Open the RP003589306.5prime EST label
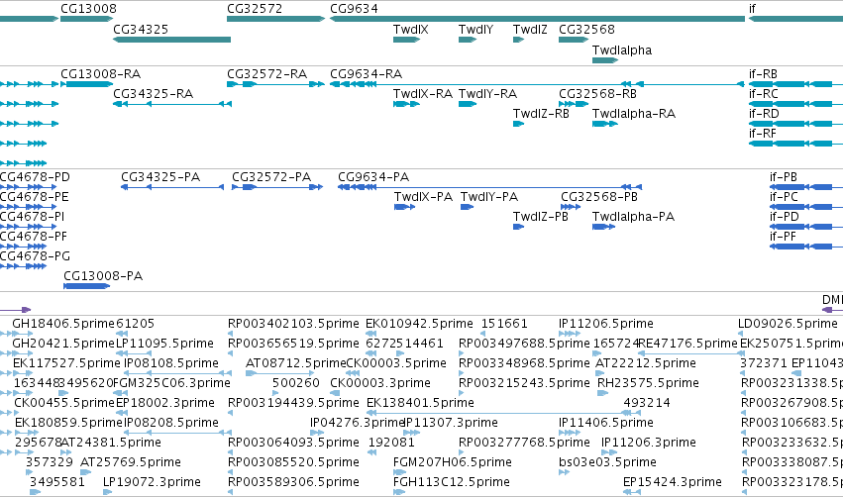843x497 pixels. 293,482
